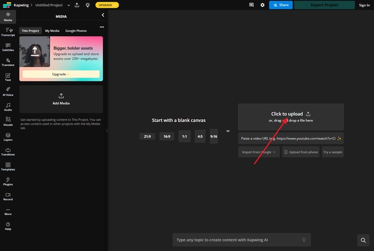Open the Plugins tool
374x251 pixels.
click(8, 182)
